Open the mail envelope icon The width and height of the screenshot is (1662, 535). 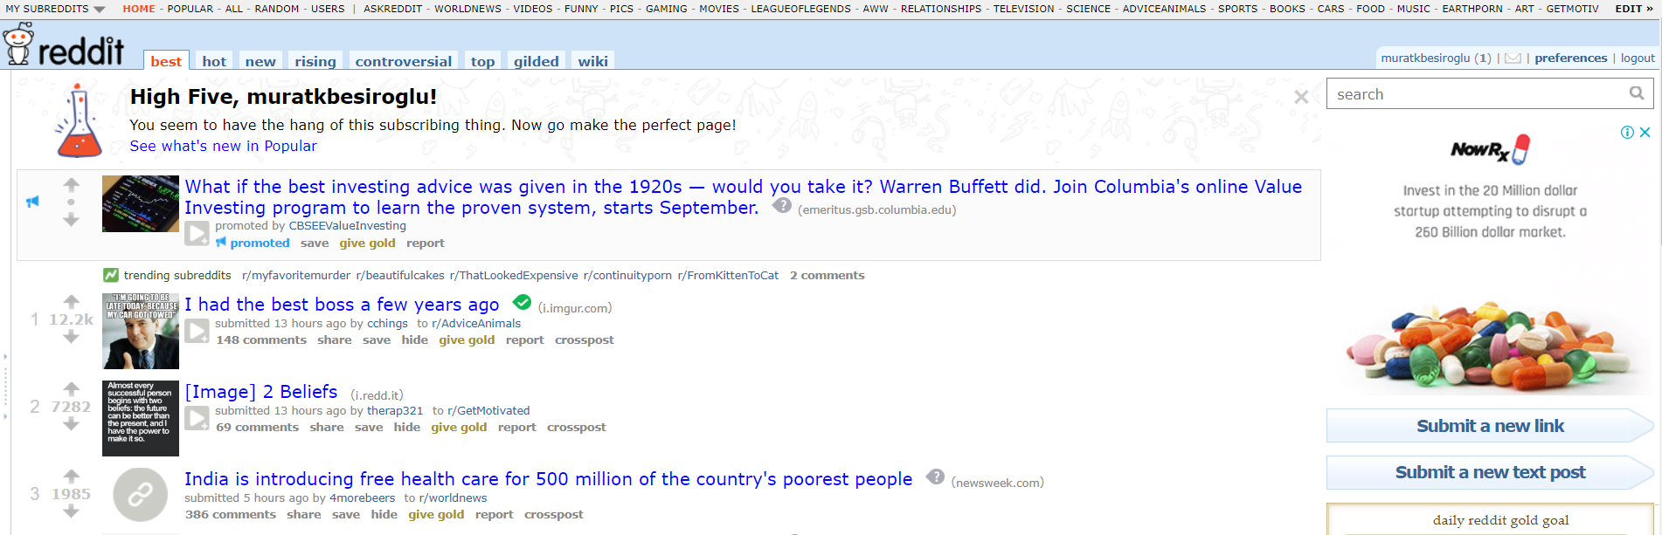(1513, 58)
